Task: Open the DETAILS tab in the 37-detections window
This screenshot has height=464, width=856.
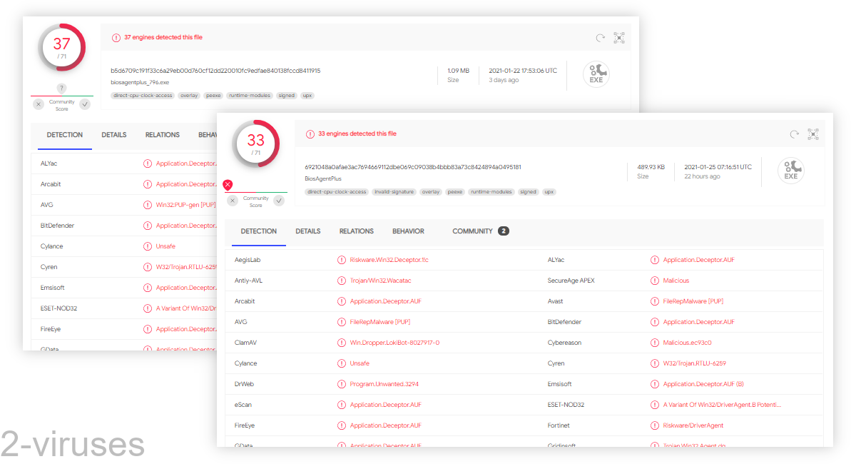Action: [x=114, y=135]
